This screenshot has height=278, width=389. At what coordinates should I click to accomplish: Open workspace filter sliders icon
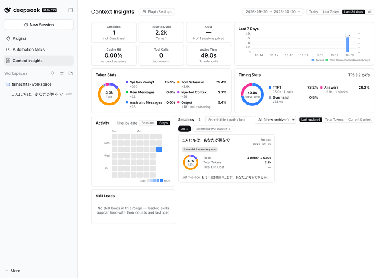[x=61, y=73]
